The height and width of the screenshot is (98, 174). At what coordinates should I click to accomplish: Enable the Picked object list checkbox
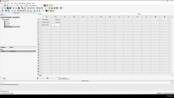click(1, 91)
